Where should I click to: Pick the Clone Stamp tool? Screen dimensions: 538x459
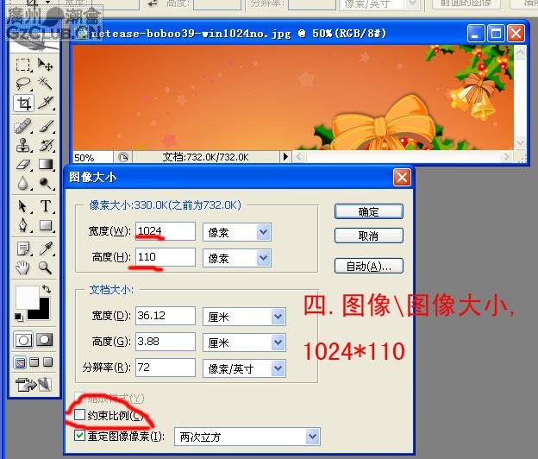24,145
